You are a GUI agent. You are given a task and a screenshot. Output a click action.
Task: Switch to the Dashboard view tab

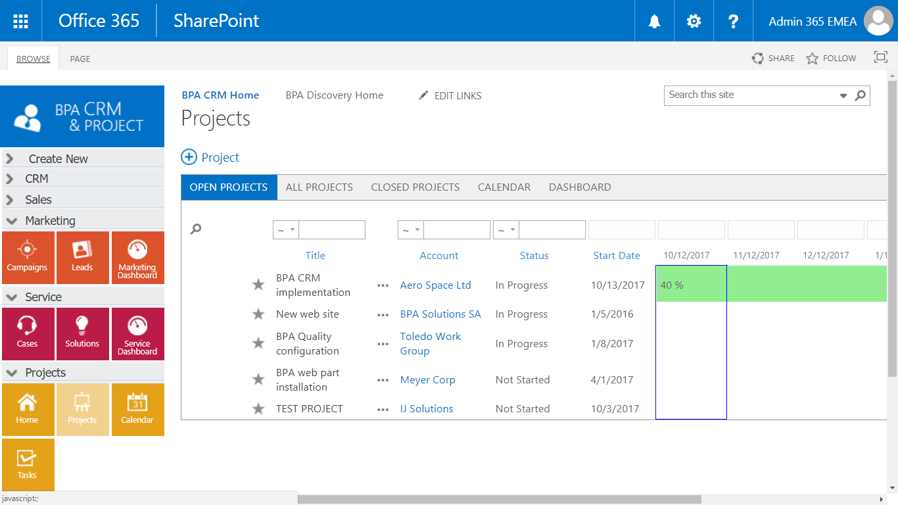click(x=580, y=187)
